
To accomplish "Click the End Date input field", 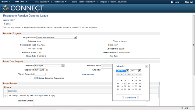I will coord(107,70).
